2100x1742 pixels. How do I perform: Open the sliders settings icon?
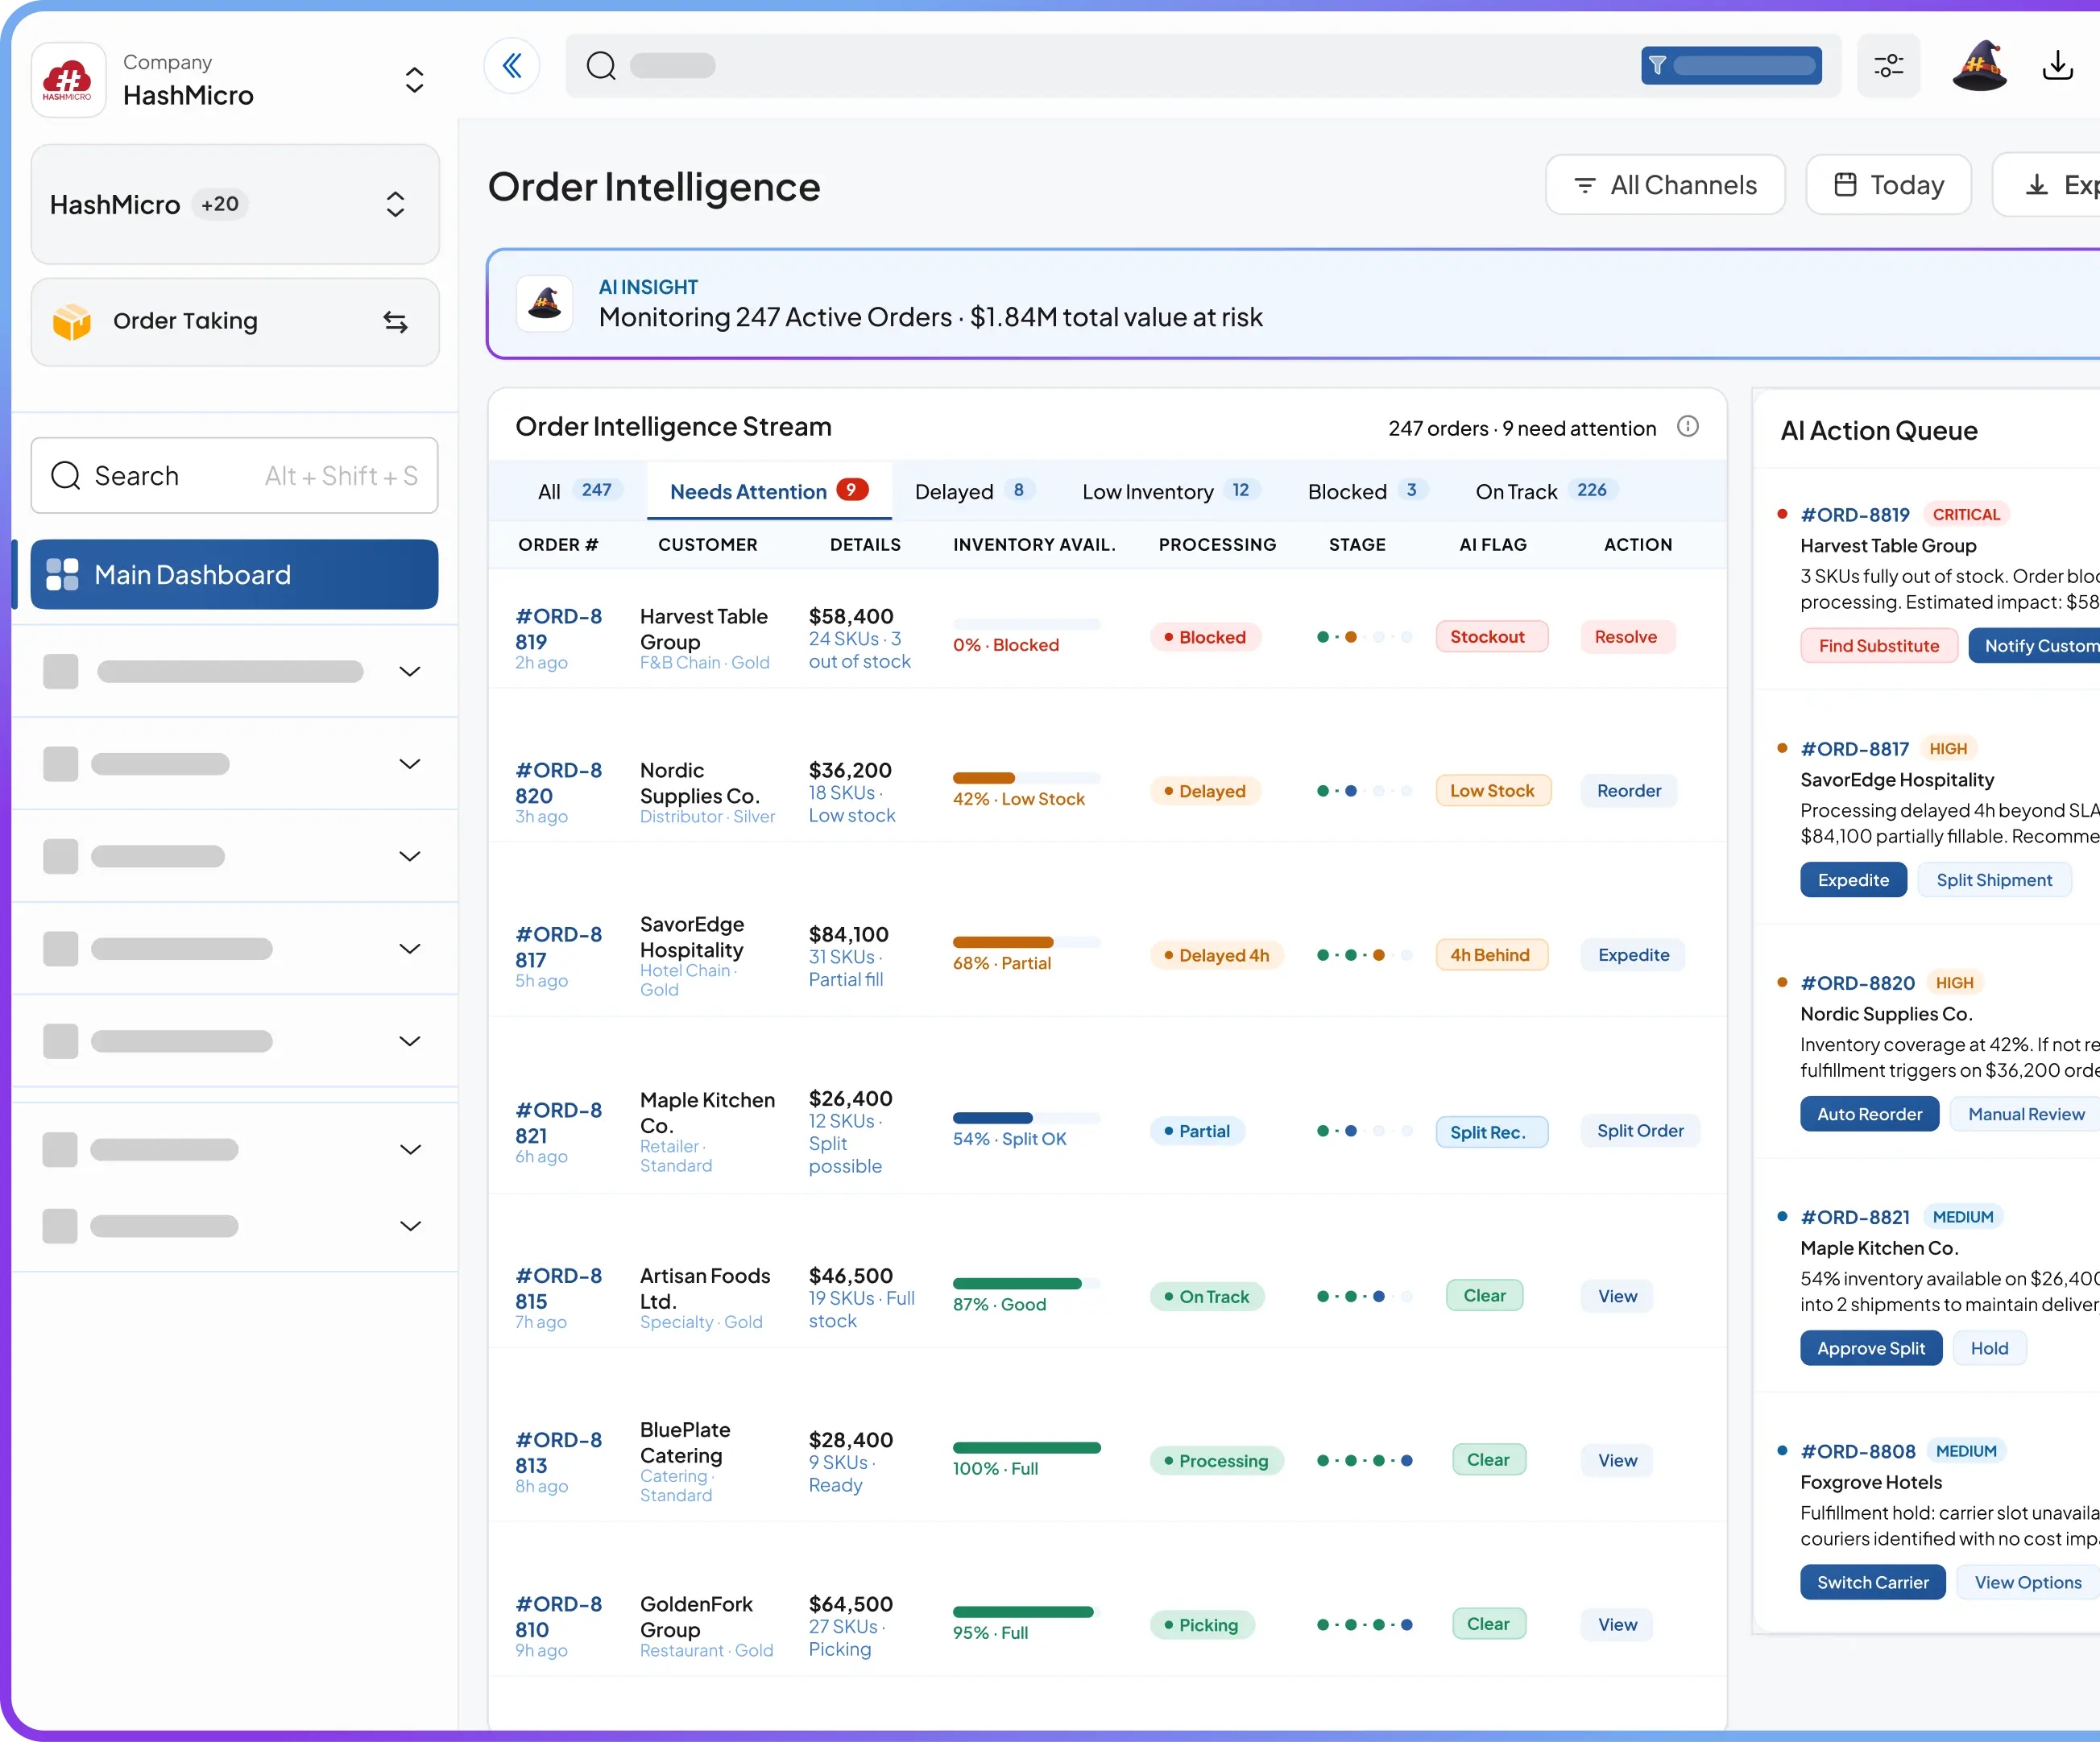1889,66
